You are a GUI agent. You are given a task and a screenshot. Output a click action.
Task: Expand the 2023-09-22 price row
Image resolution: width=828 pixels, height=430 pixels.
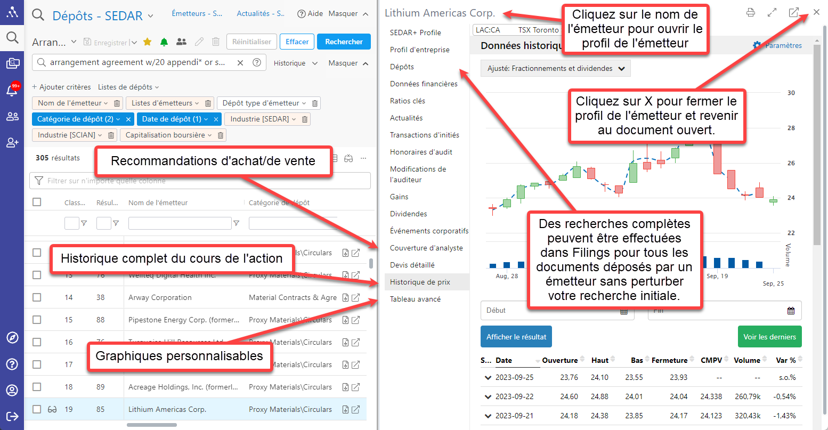[x=488, y=397]
